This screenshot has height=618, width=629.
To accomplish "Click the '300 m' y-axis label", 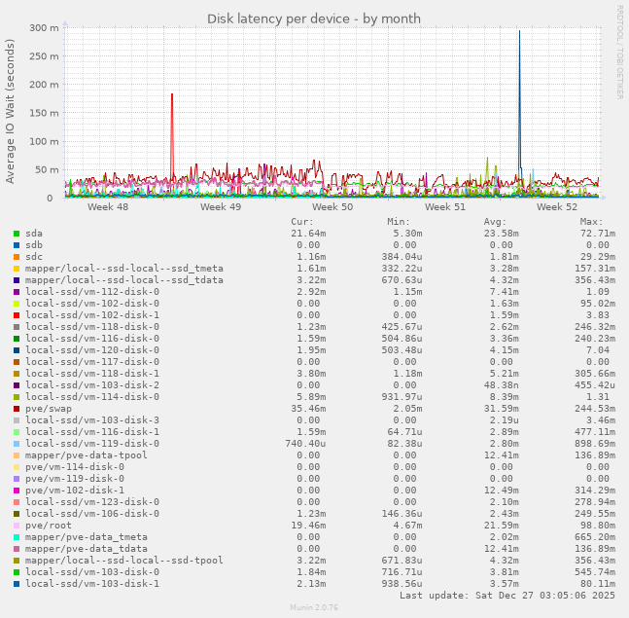I will (x=44, y=27).
